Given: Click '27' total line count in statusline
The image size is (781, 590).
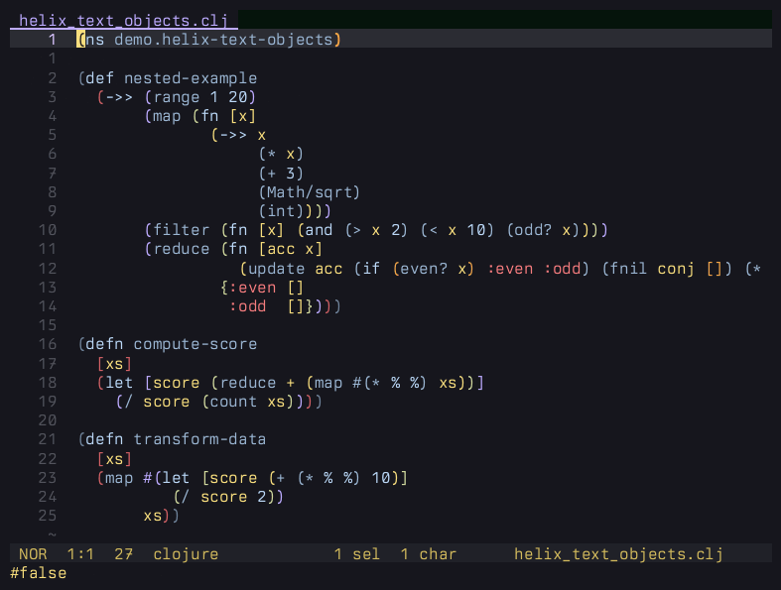Looking at the screenshot, I should 123,554.
